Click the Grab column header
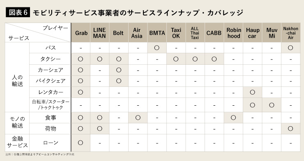 [81, 33]
